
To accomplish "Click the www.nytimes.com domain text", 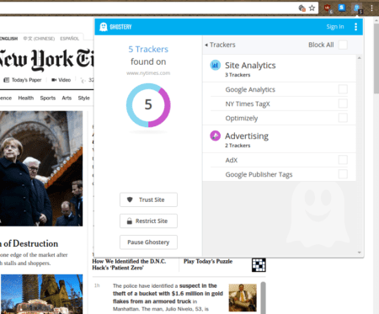I will pos(148,73).
